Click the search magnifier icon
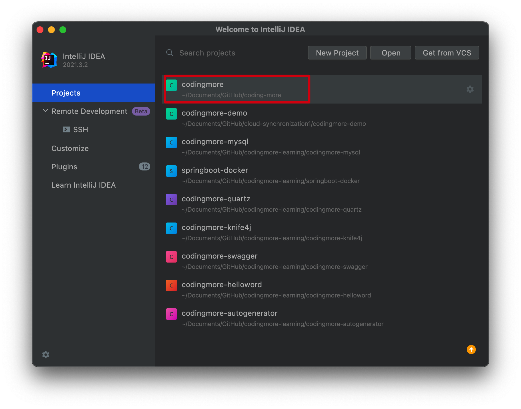Viewport: 521px width, 409px height. [170, 53]
